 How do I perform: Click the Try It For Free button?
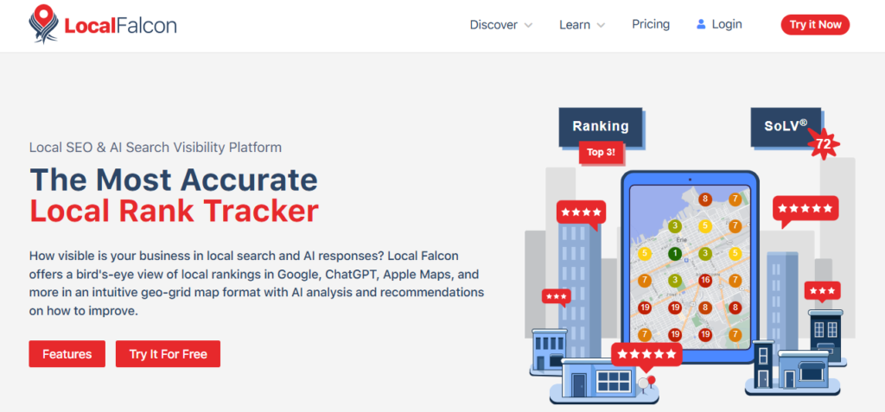pos(169,354)
